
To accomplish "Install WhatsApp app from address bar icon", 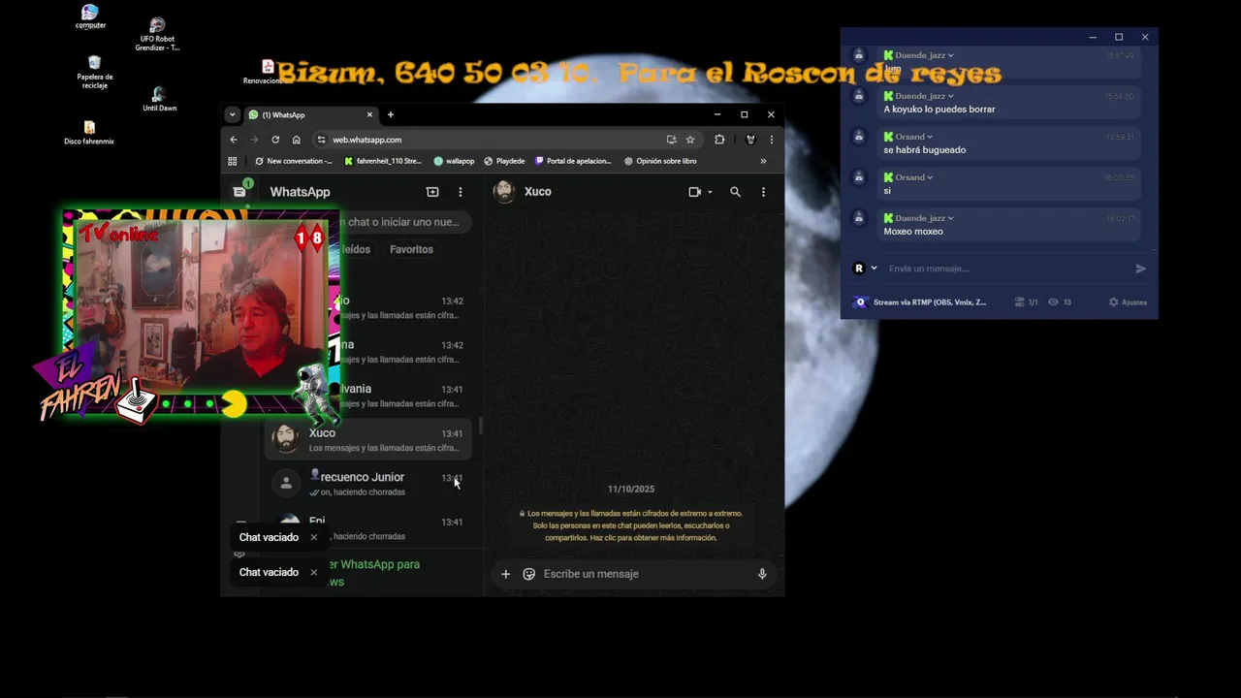I will (x=671, y=140).
